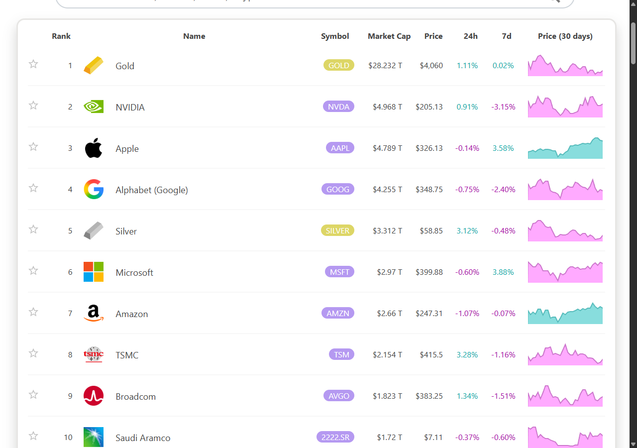Click the AMZN ticker badge

pos(338,313)
